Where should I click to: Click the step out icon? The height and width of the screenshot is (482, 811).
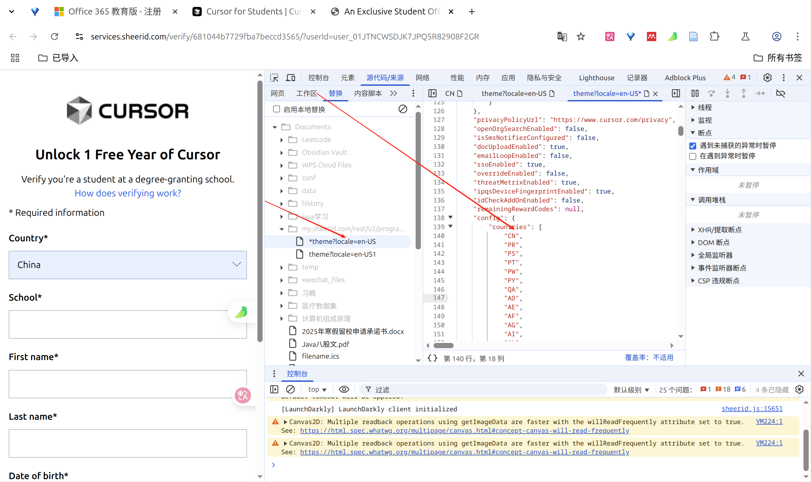pos(744,94)
